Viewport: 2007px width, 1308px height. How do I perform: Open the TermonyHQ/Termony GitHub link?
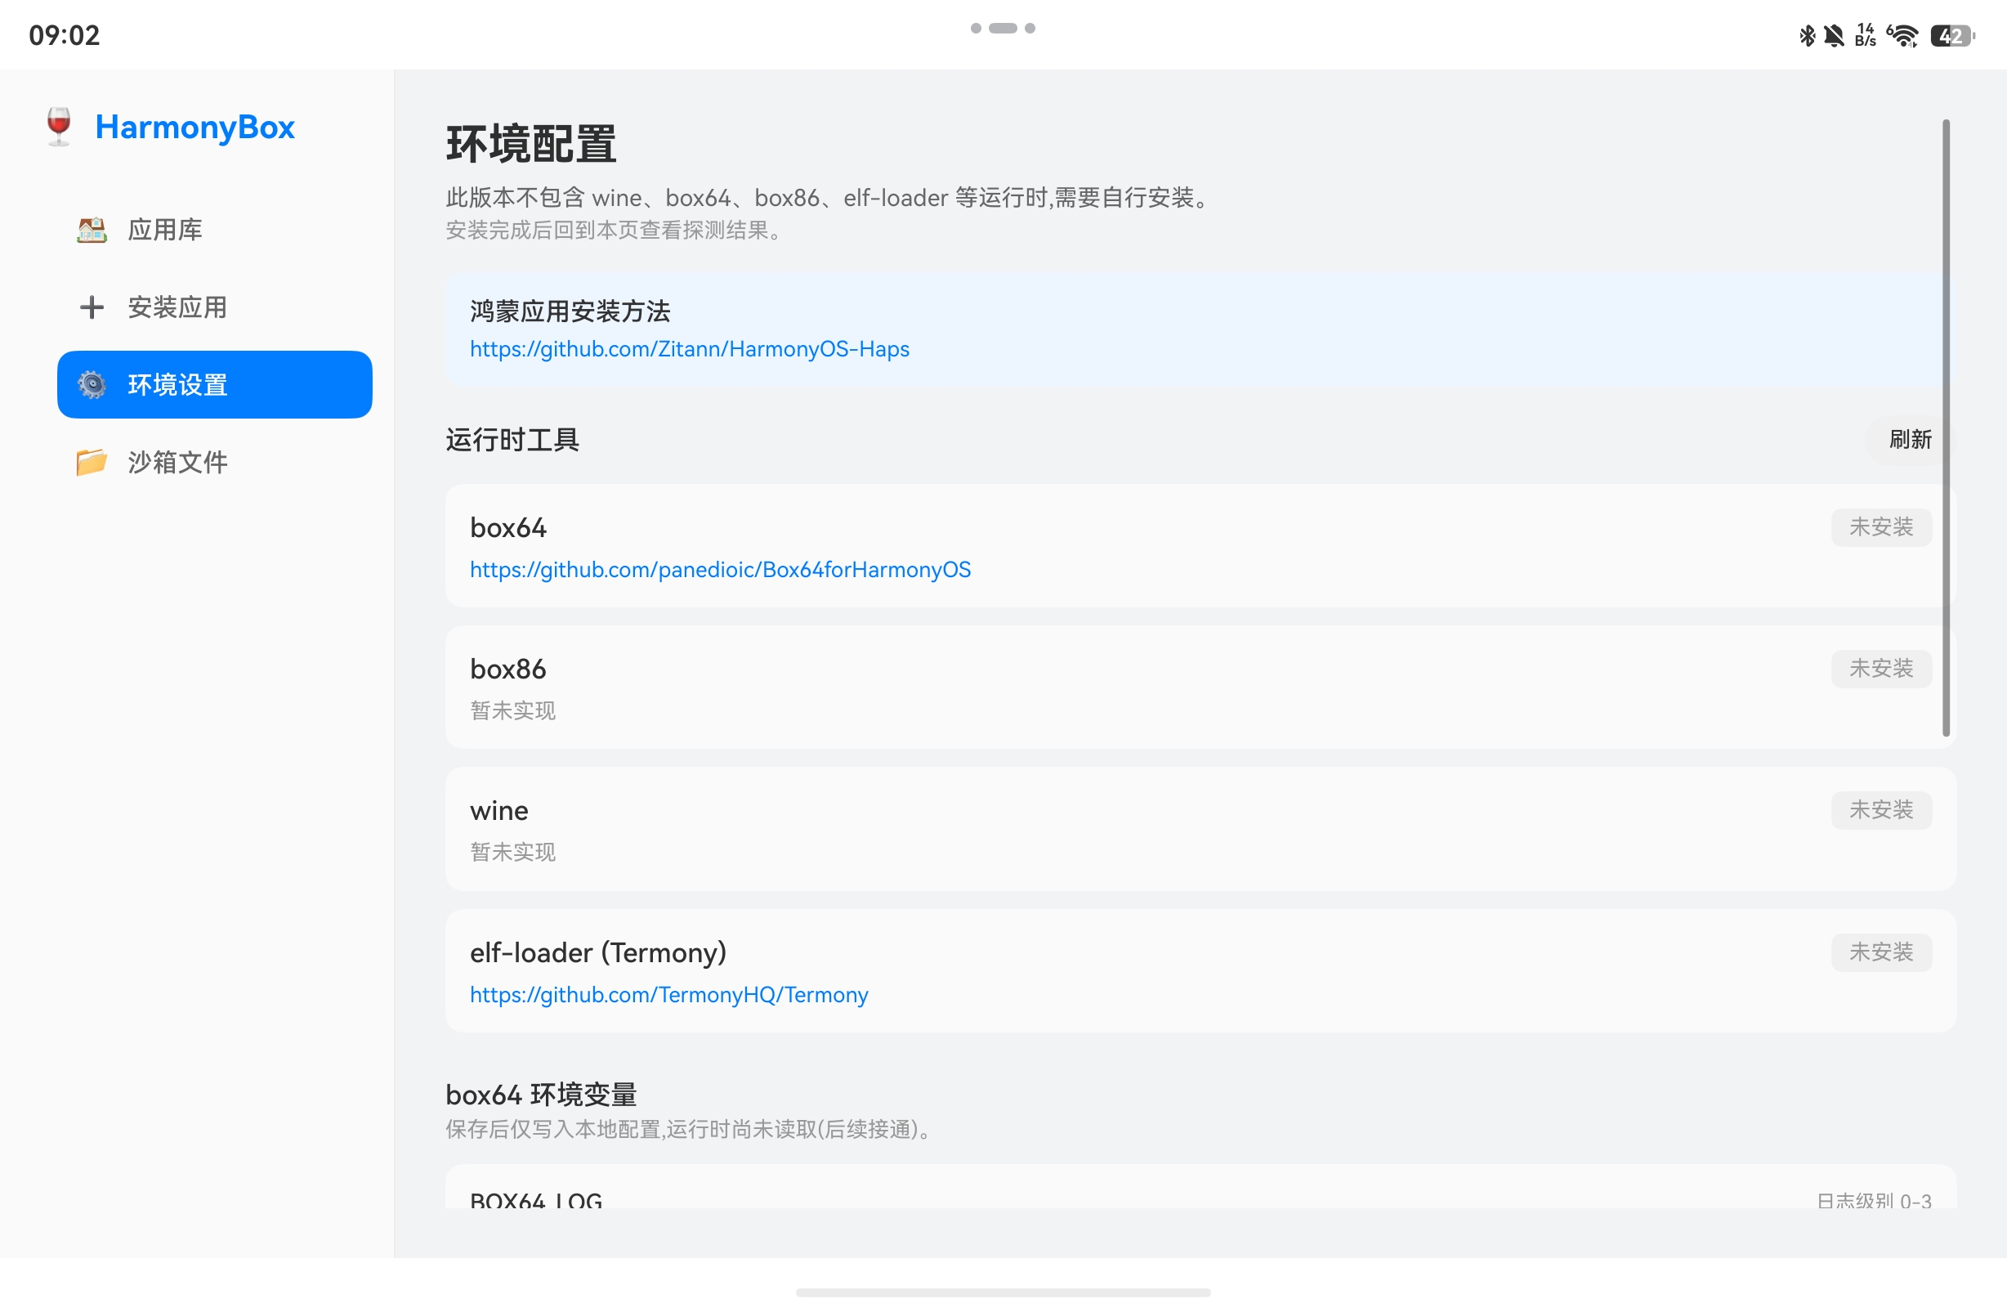pos(668,995)
